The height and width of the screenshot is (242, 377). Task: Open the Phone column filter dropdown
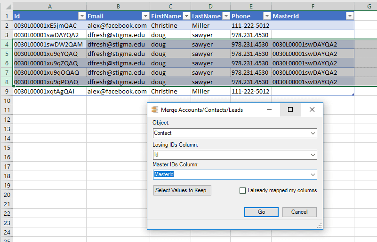tap(267, 16)
